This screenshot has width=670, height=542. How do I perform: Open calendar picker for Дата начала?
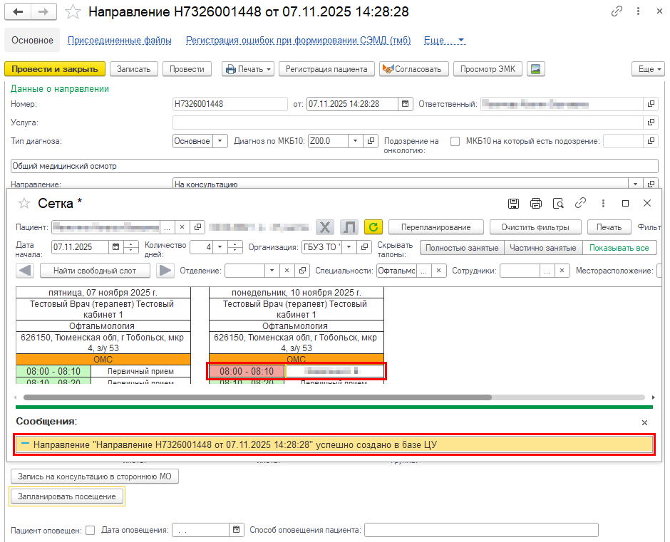pyautogui.click(x=115, y=248)
